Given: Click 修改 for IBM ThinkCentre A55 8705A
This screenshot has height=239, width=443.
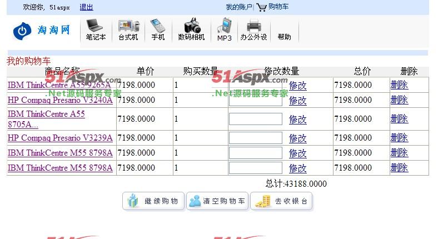Looking at the screenshot, I should click(298, 119).
